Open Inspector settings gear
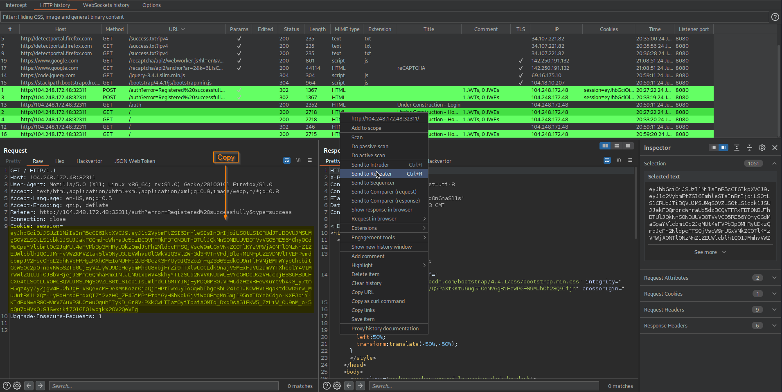 click(762, 147)
